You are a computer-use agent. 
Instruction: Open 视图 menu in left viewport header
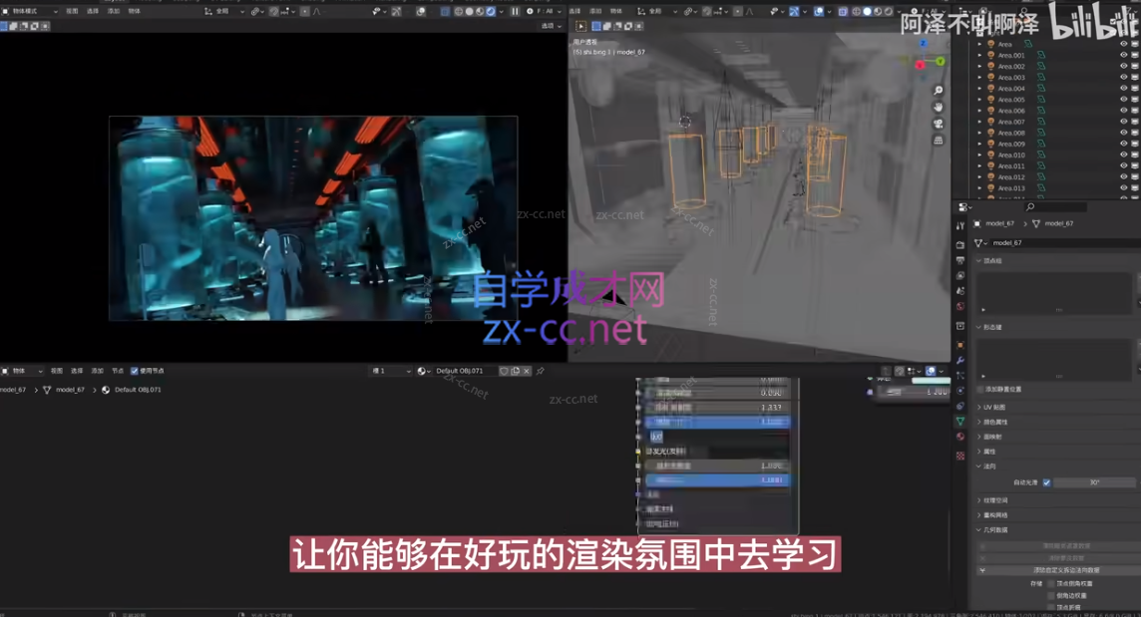click(72, 12)
